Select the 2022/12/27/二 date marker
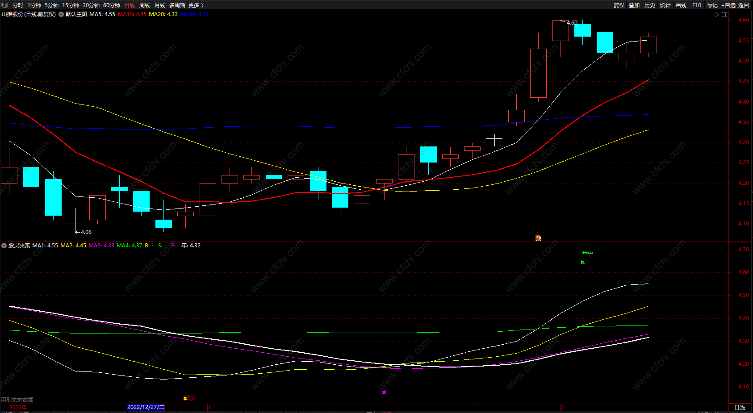The height and width of the screenshot is (413, 753). point(146,407)
